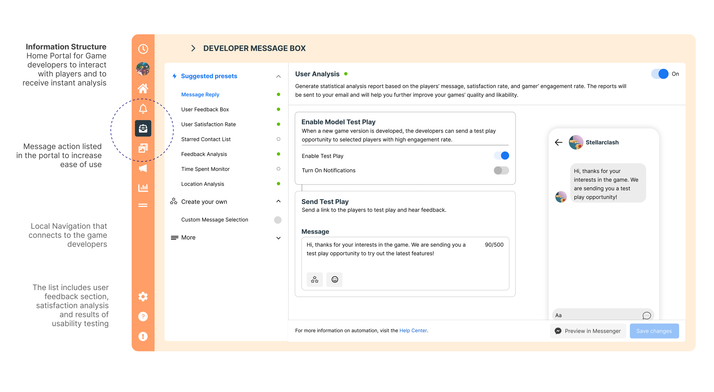Click the emoji smiley button in the message box
714x392 pixels.
334,279
